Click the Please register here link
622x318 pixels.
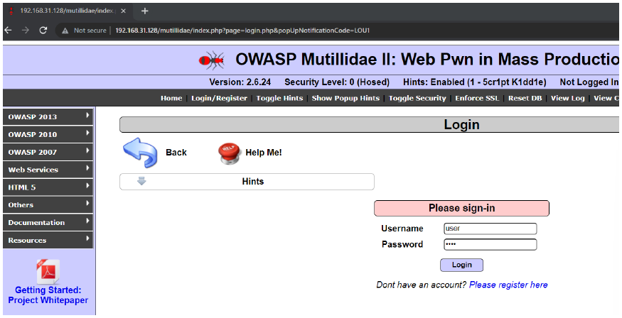coord(508,285)
